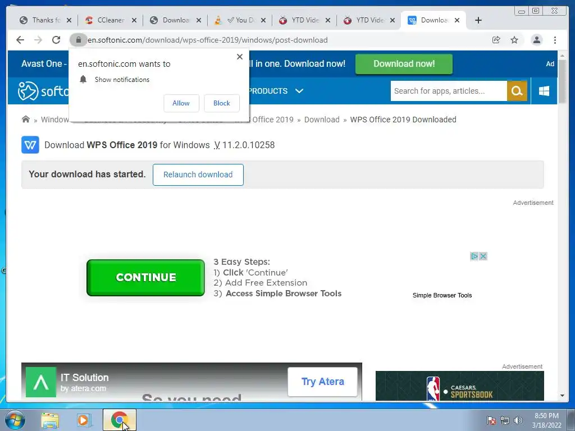Click the Windows platform logo icon
575x431 pixels.
(544, 91)
